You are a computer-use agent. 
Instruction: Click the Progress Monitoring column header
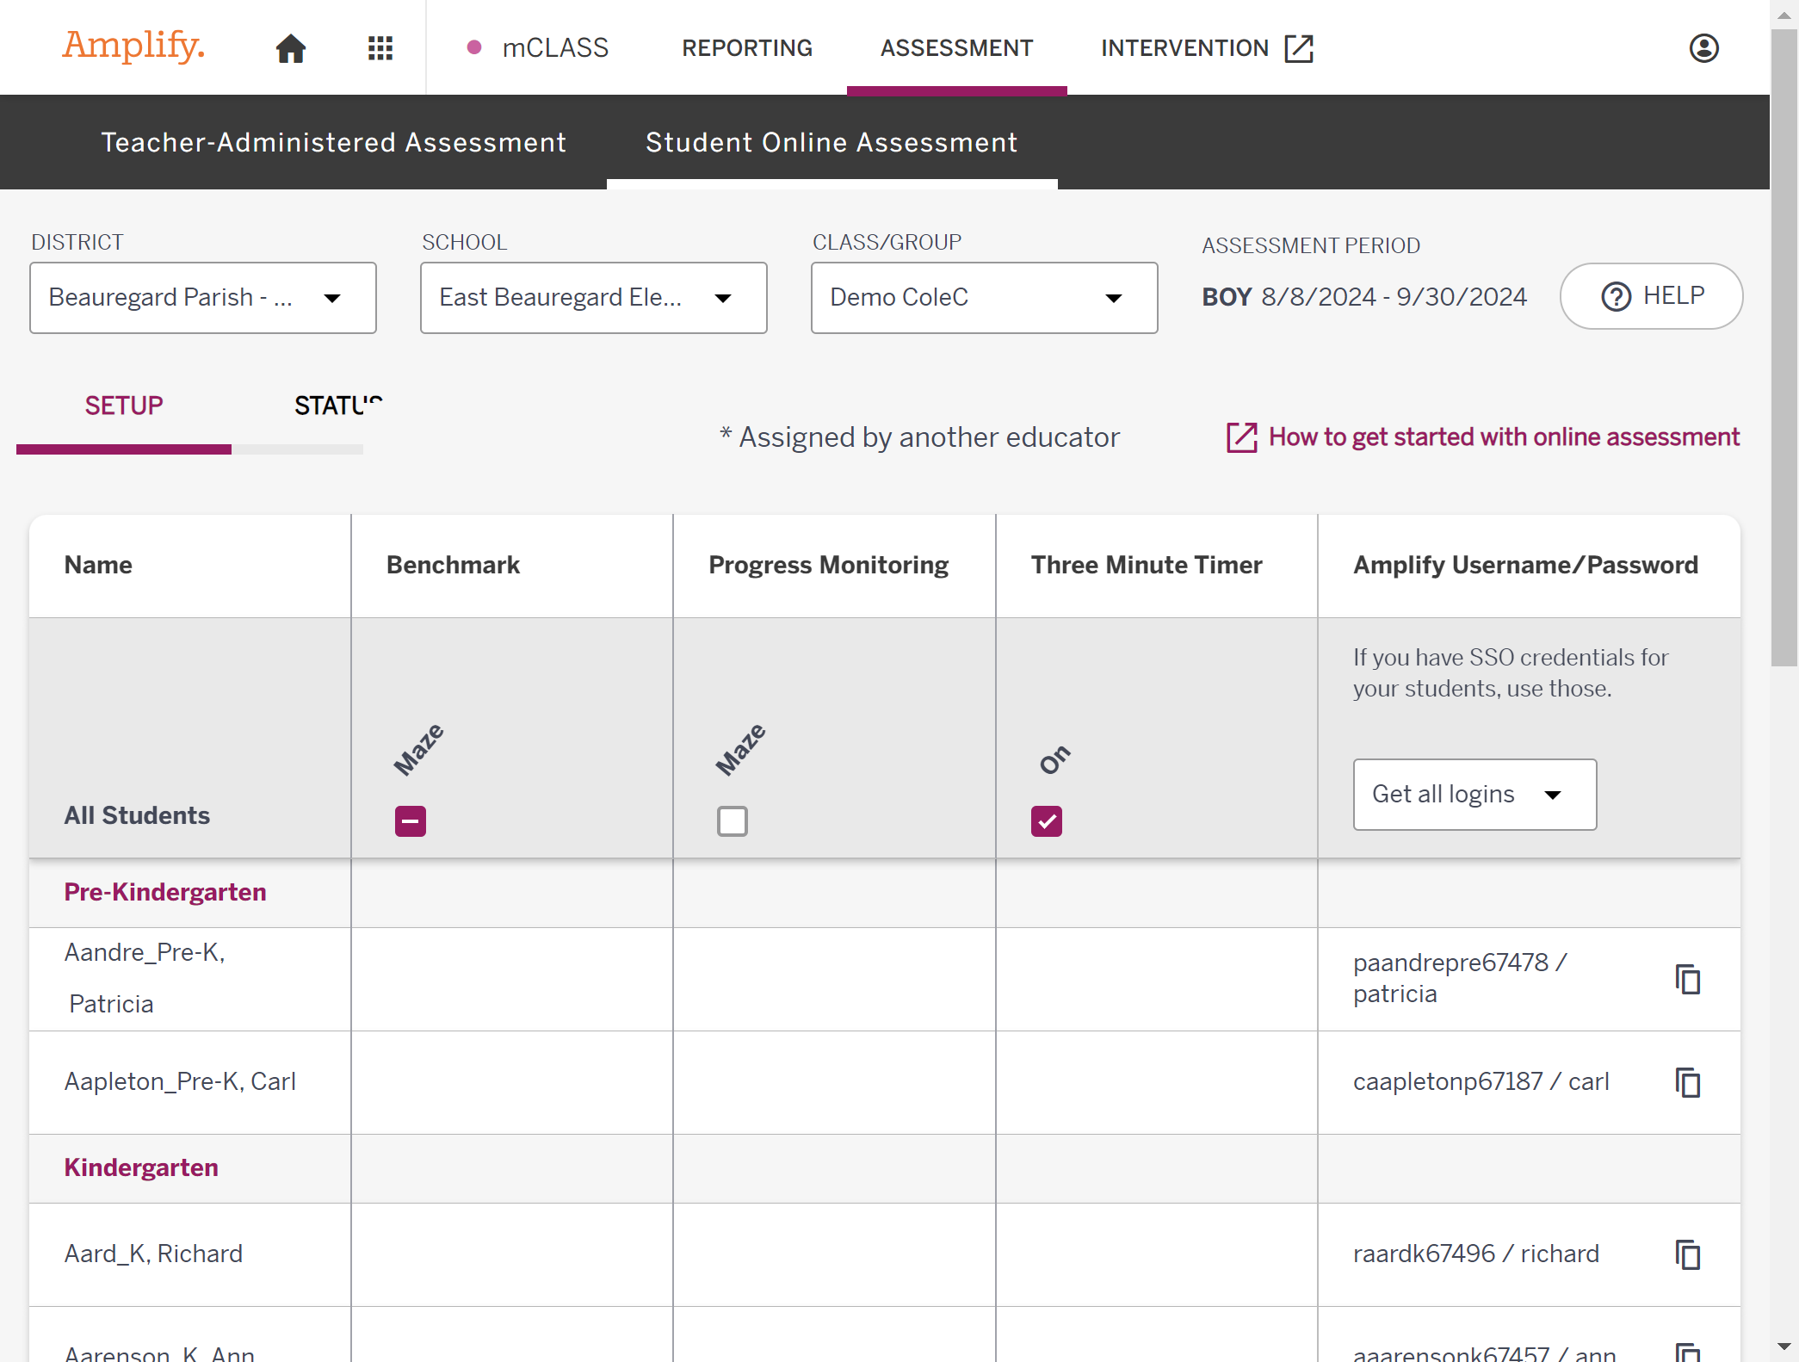click(828, 565)
